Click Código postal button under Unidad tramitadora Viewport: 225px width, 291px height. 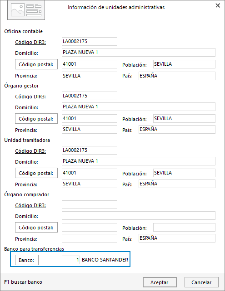36,173
